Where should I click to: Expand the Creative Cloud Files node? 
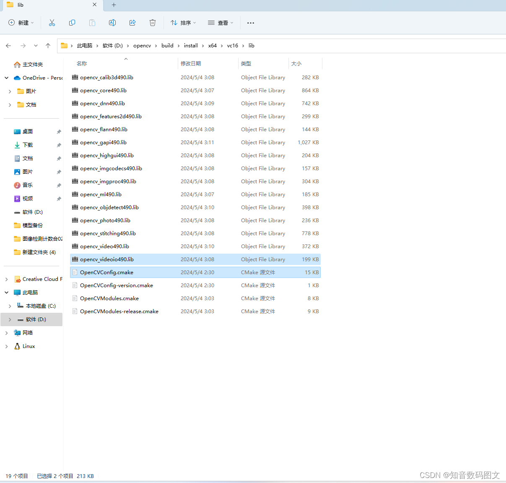click(x=7, y=279)
